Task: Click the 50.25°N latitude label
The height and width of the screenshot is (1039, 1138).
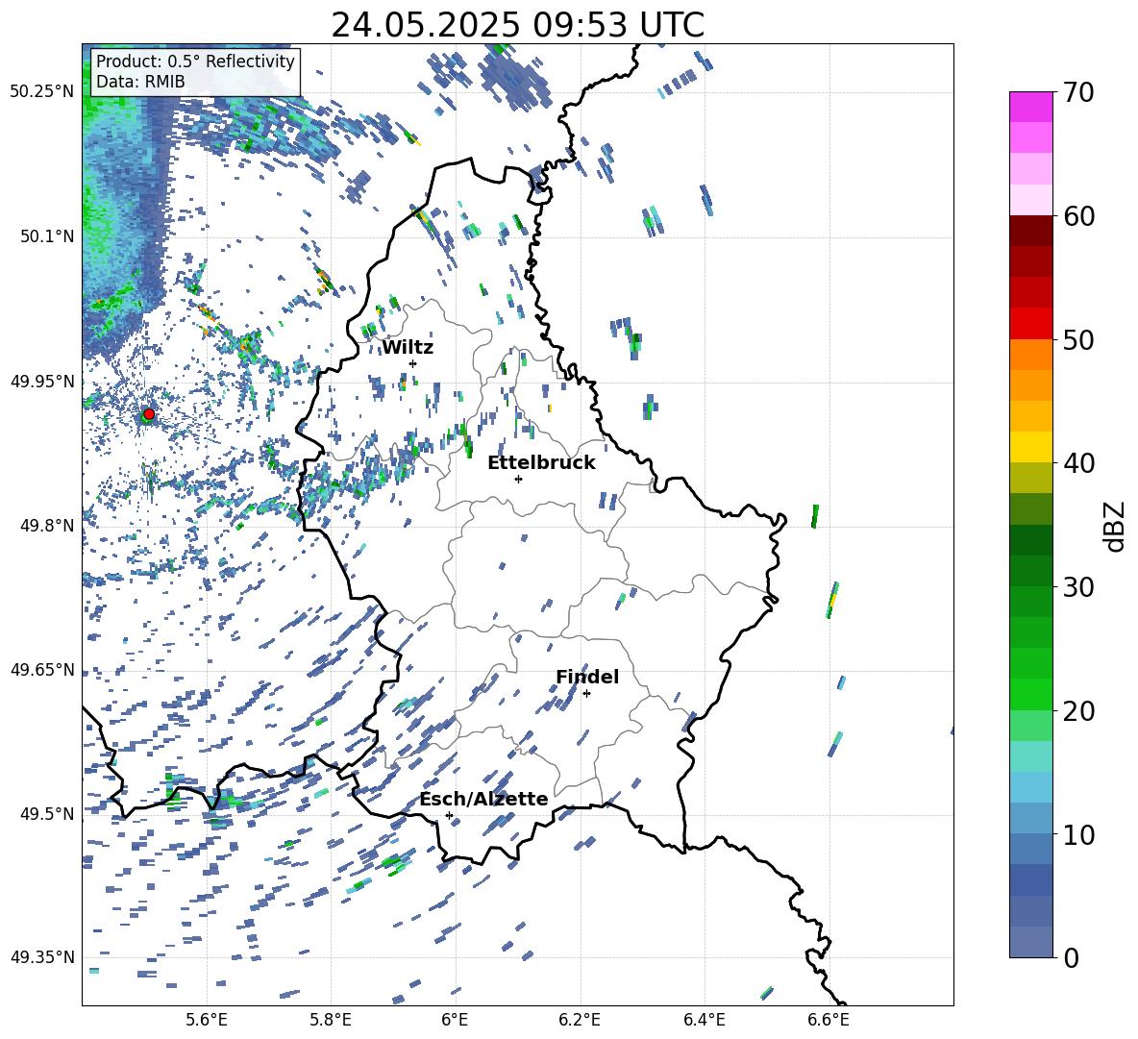Action: point(42,92)
